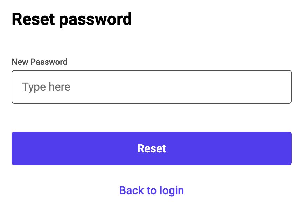This screenshot has width=306, height=217.
Task: Select the Type here placeholder box
Action: 151,87
